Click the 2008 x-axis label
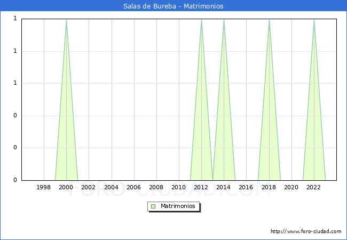The image size is (347, 240). (x=156, y=187)
